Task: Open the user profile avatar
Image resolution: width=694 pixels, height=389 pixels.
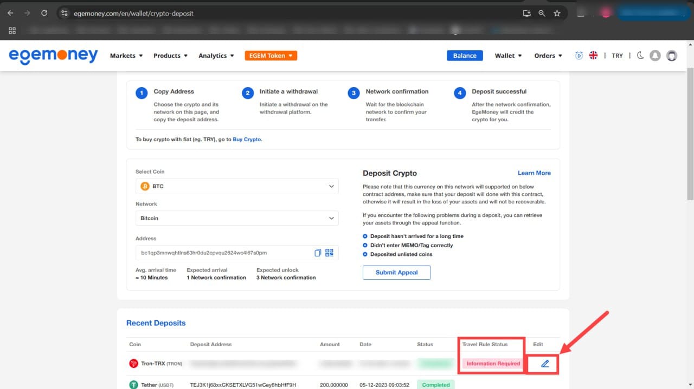Action: pos(672,55)
